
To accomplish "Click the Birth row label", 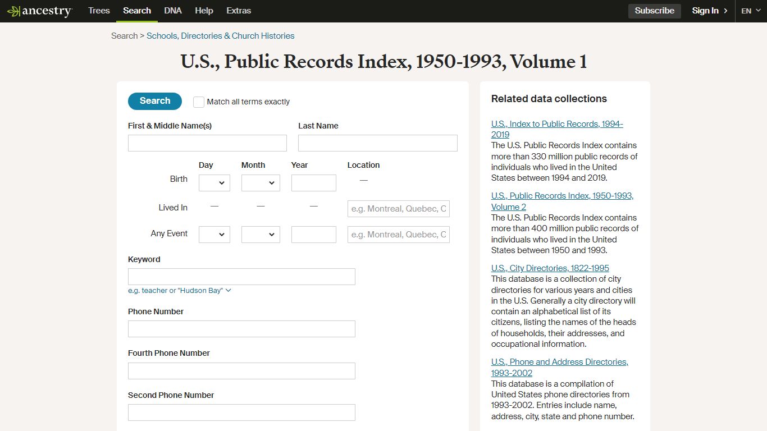I will coord(179,179).
